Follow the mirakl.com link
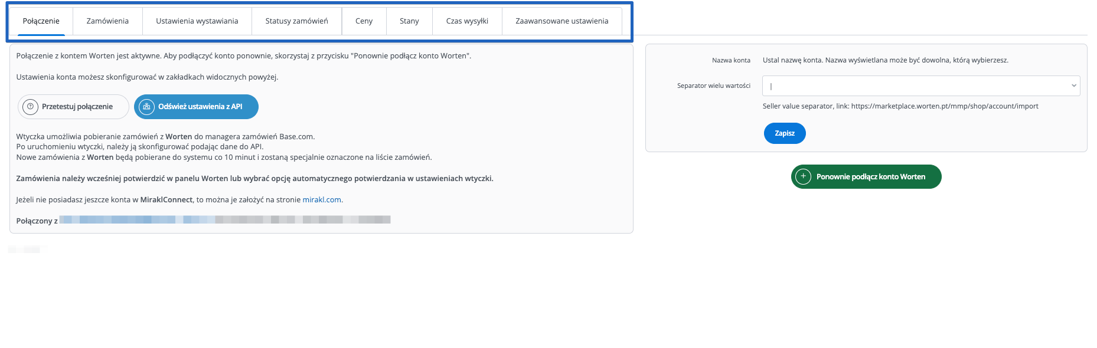This screenshot has width=1097, height=348. click(x=322, y=200)
